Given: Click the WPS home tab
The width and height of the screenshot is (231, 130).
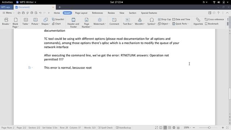Looking at the screenshot, I should (6, 7).
